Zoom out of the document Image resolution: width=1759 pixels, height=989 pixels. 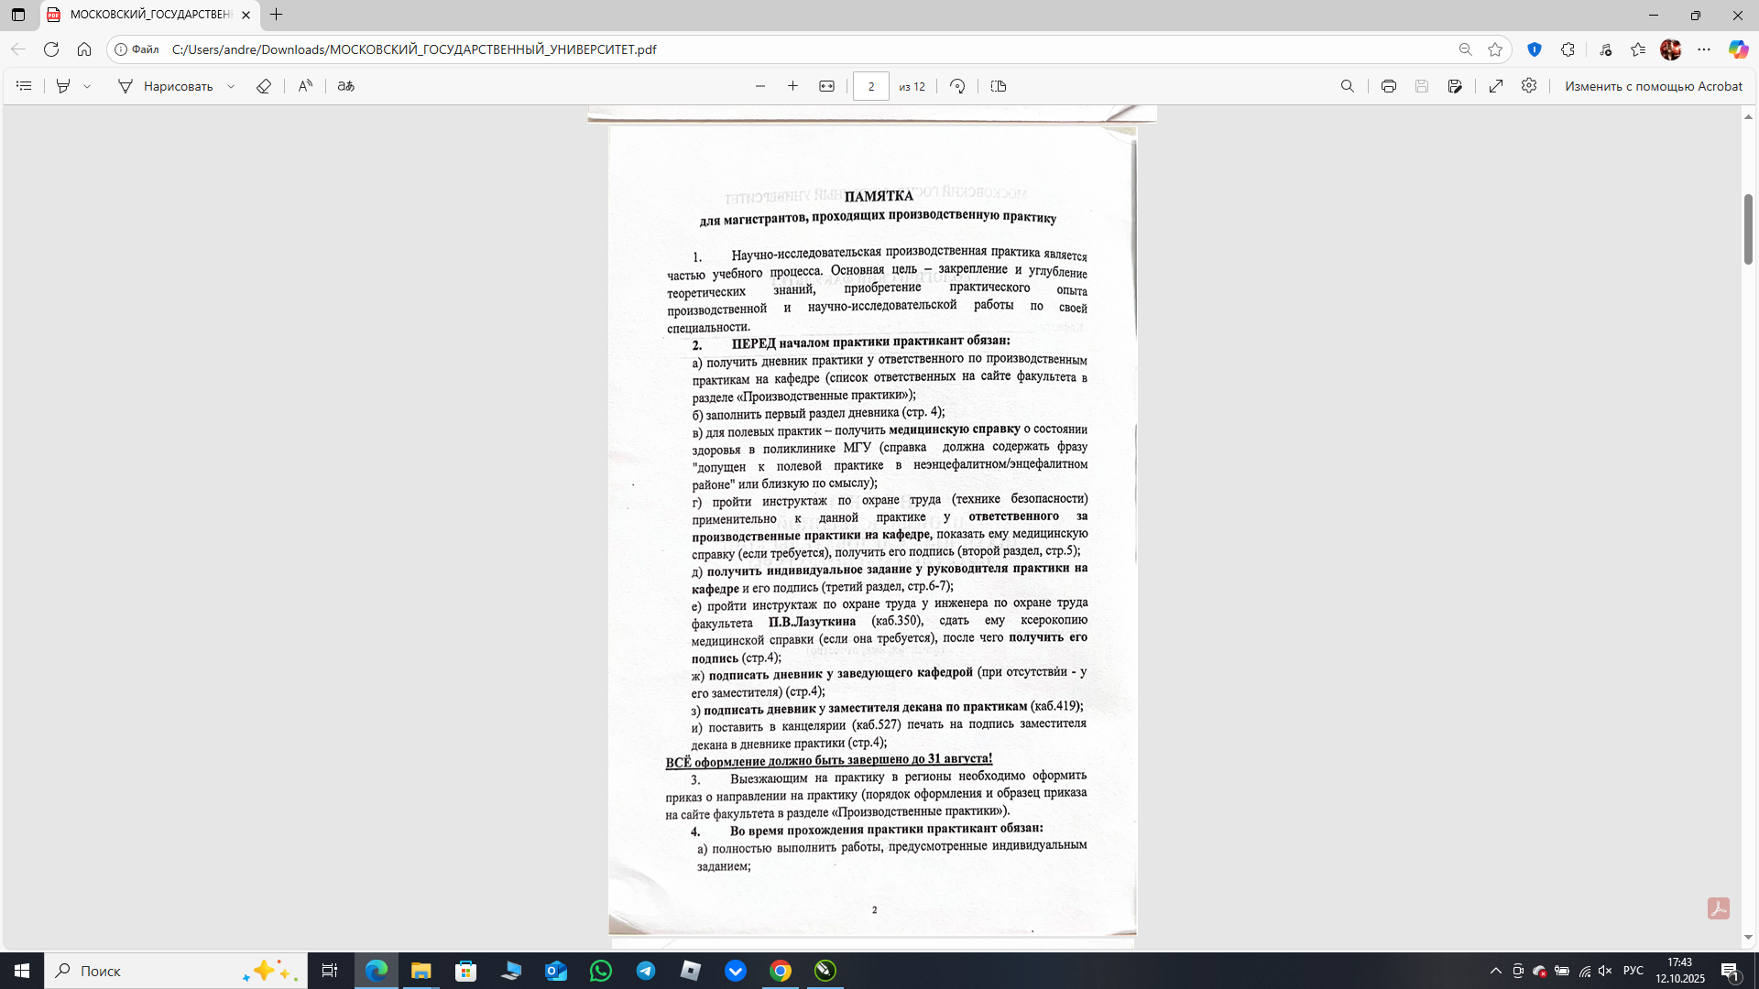click(759, 85)
